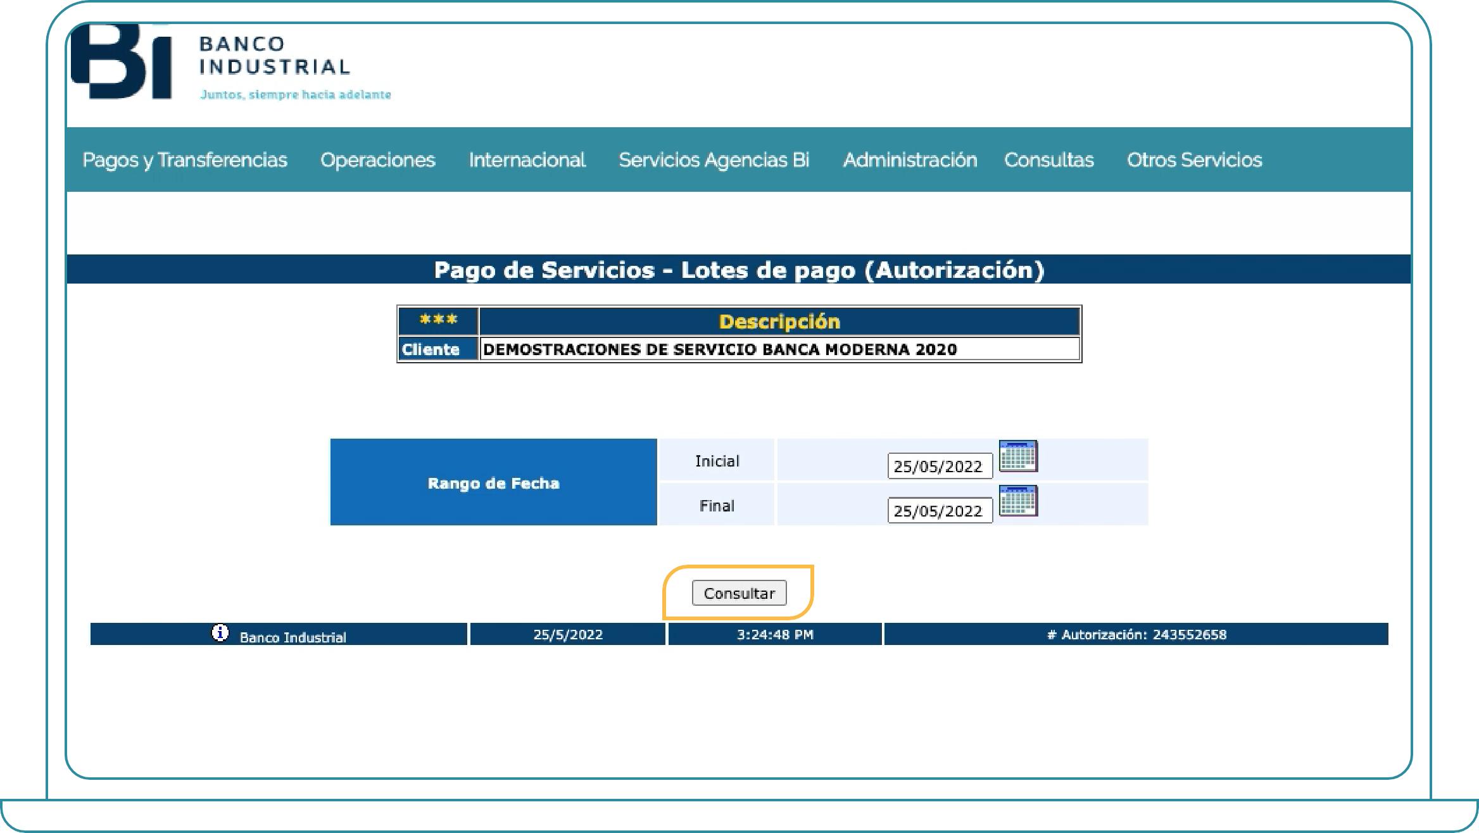The image size is (1479, 833).
Task: Open the Administración menu
Action: [910, 160]
